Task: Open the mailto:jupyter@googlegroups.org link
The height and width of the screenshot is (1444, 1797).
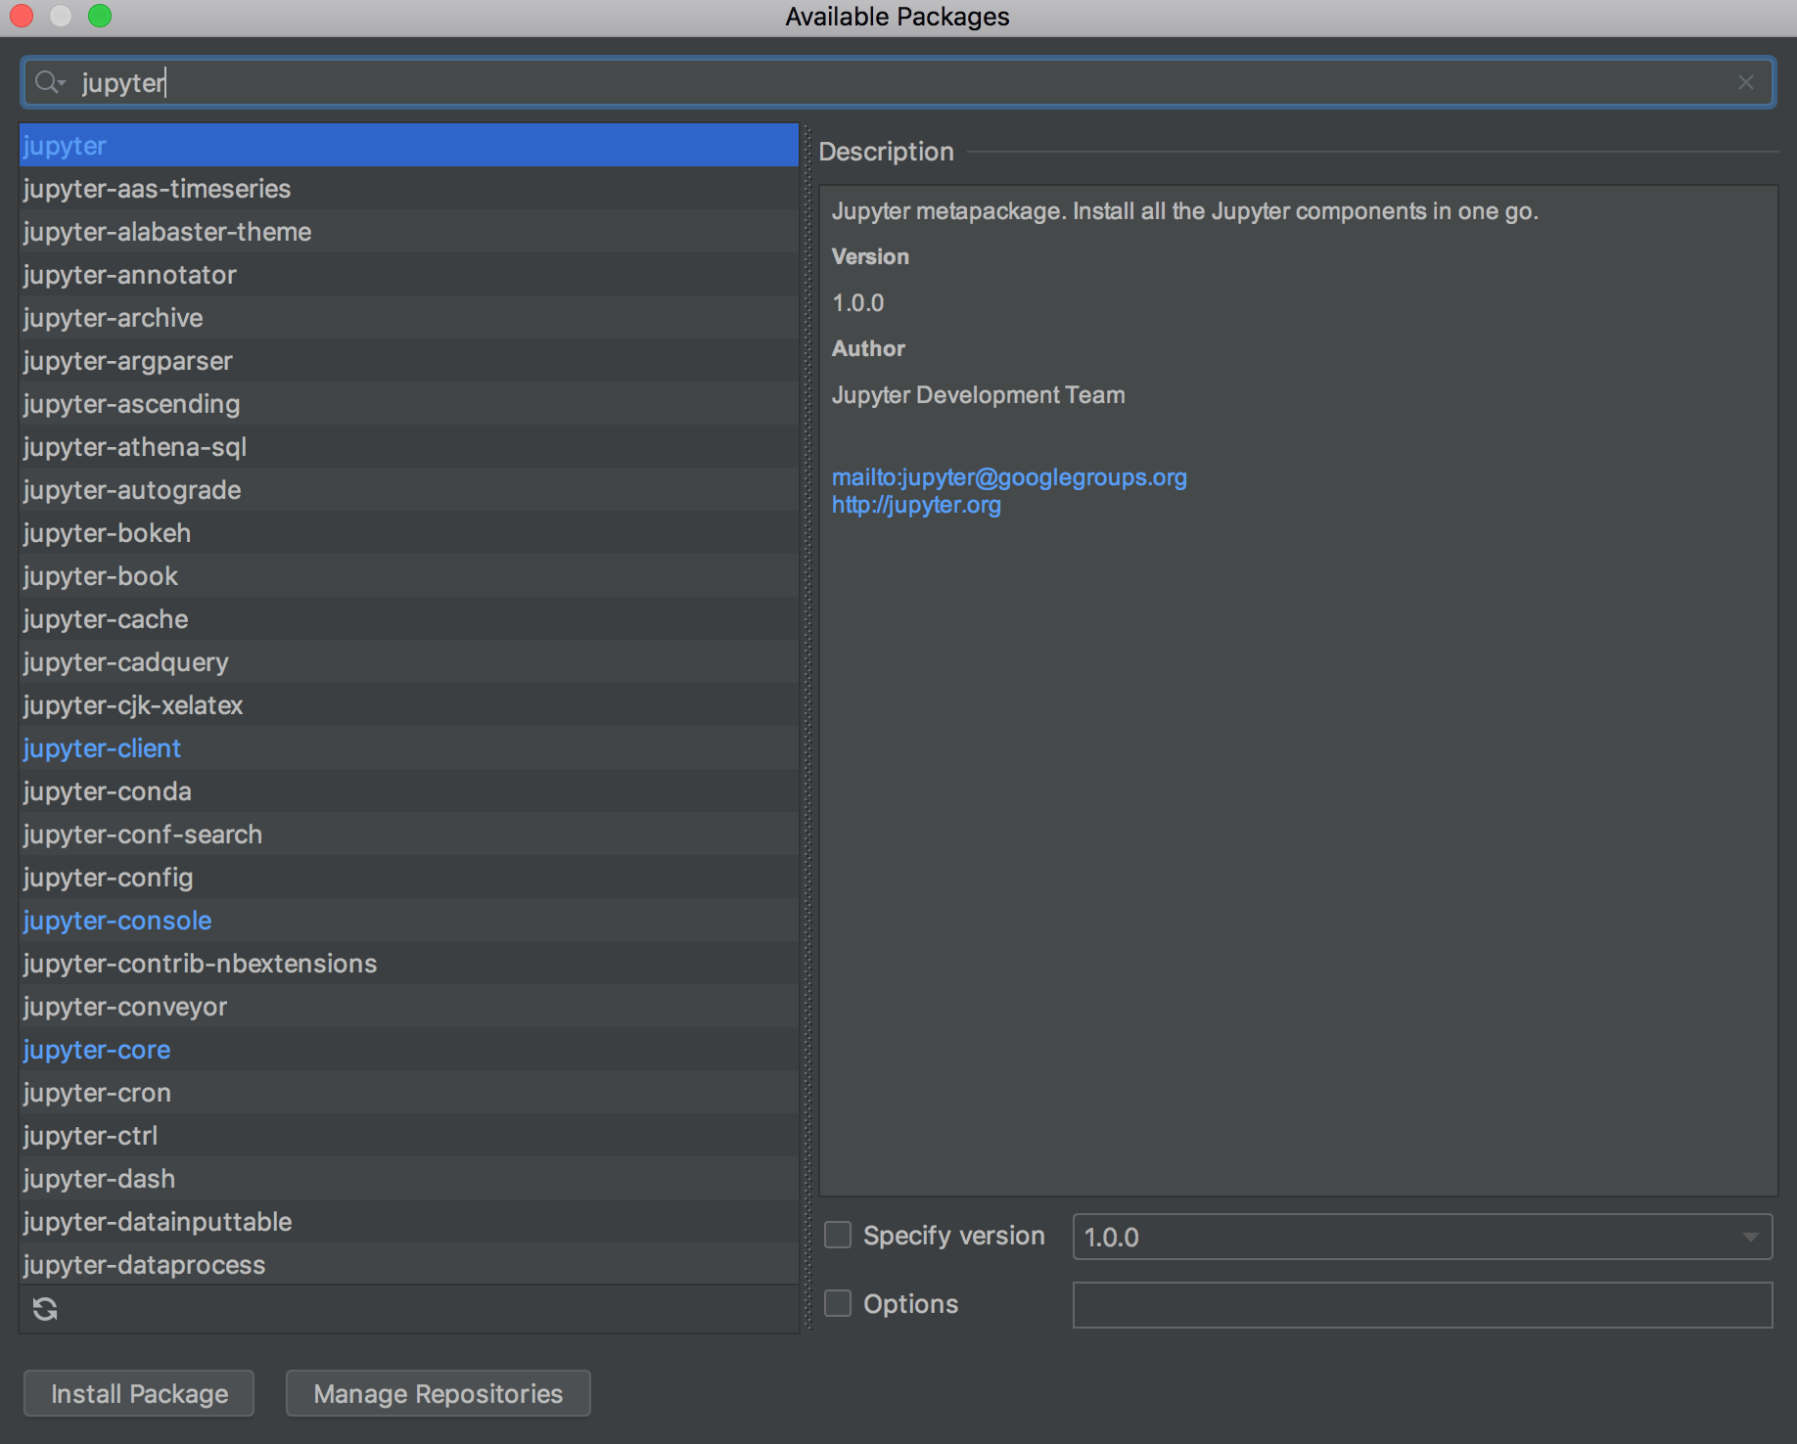Action: [1009, 477]
